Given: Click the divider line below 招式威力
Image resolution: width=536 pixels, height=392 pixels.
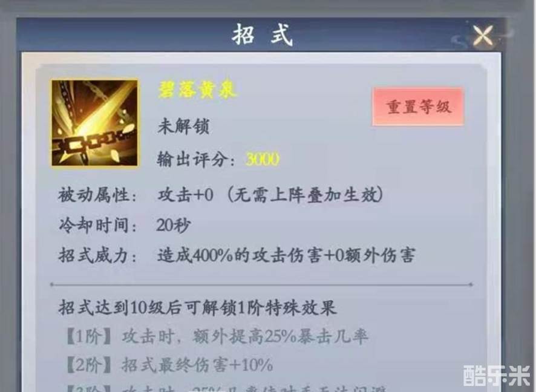Looking at the screenshot, I should (261, 284).
